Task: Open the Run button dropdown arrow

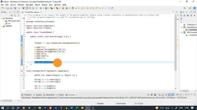Action: (x=49, y=8)
